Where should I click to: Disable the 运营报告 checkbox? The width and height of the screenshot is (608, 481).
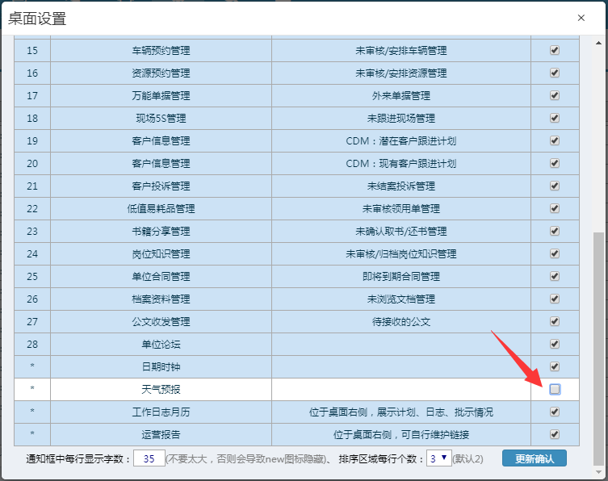pos(555,434)
